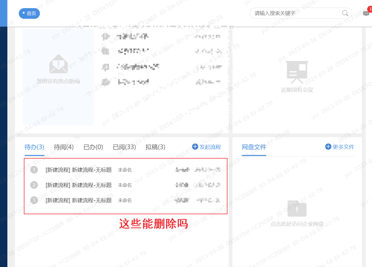
Task: Click the plus icon next to 更多文件
Action: click(328, 147)
